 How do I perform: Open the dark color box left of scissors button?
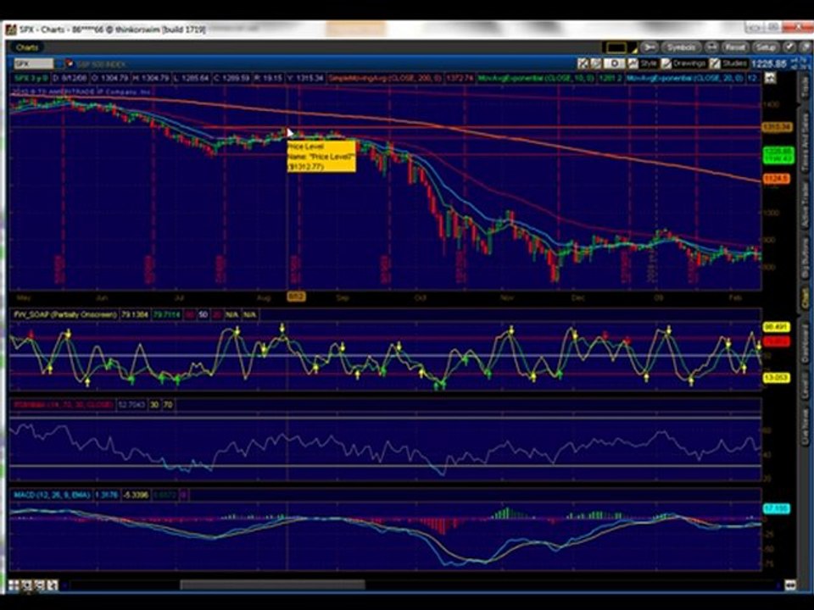[x=616, y=47]
